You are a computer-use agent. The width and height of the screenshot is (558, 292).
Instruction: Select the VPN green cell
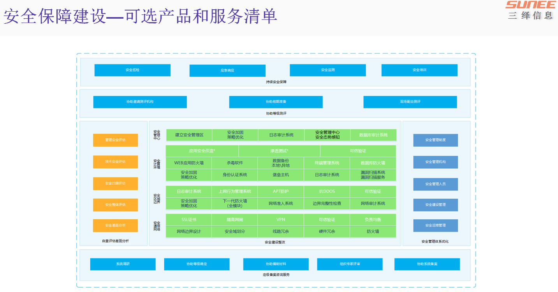point(281,220)
